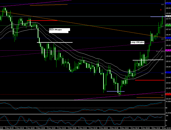The height and width of the screenshot is (130, 171).
Task: Select the red horizontal line above 'Short 300 pips'
Action: [42, 21]
